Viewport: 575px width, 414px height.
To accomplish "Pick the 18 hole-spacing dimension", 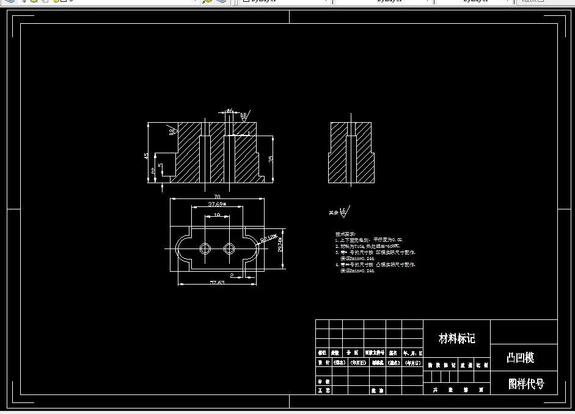I will tap(217, 215).
